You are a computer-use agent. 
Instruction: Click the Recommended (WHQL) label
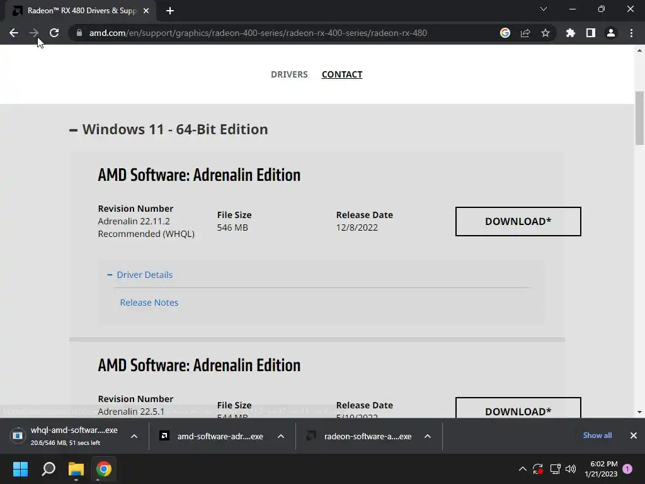tap(146, 234)
